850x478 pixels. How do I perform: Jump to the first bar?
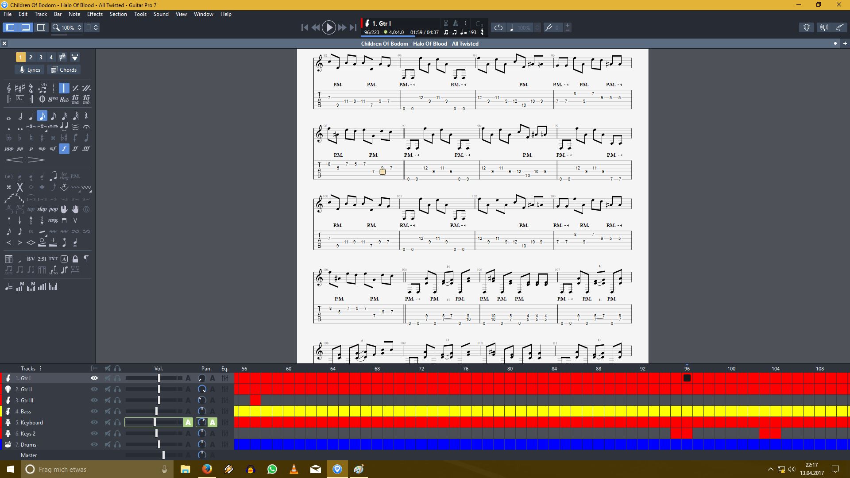point(305,27)
